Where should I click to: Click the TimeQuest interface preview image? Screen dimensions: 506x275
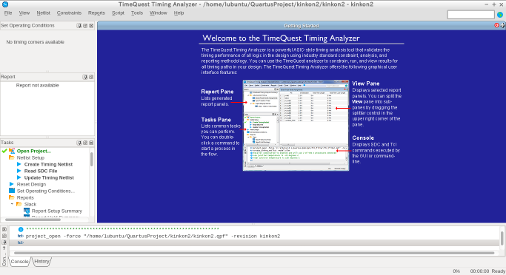(x=296, y=125)
